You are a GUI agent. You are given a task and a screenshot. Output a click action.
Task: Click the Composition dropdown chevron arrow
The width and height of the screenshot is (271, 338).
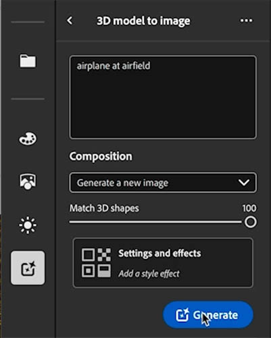(x=244, y=183)
